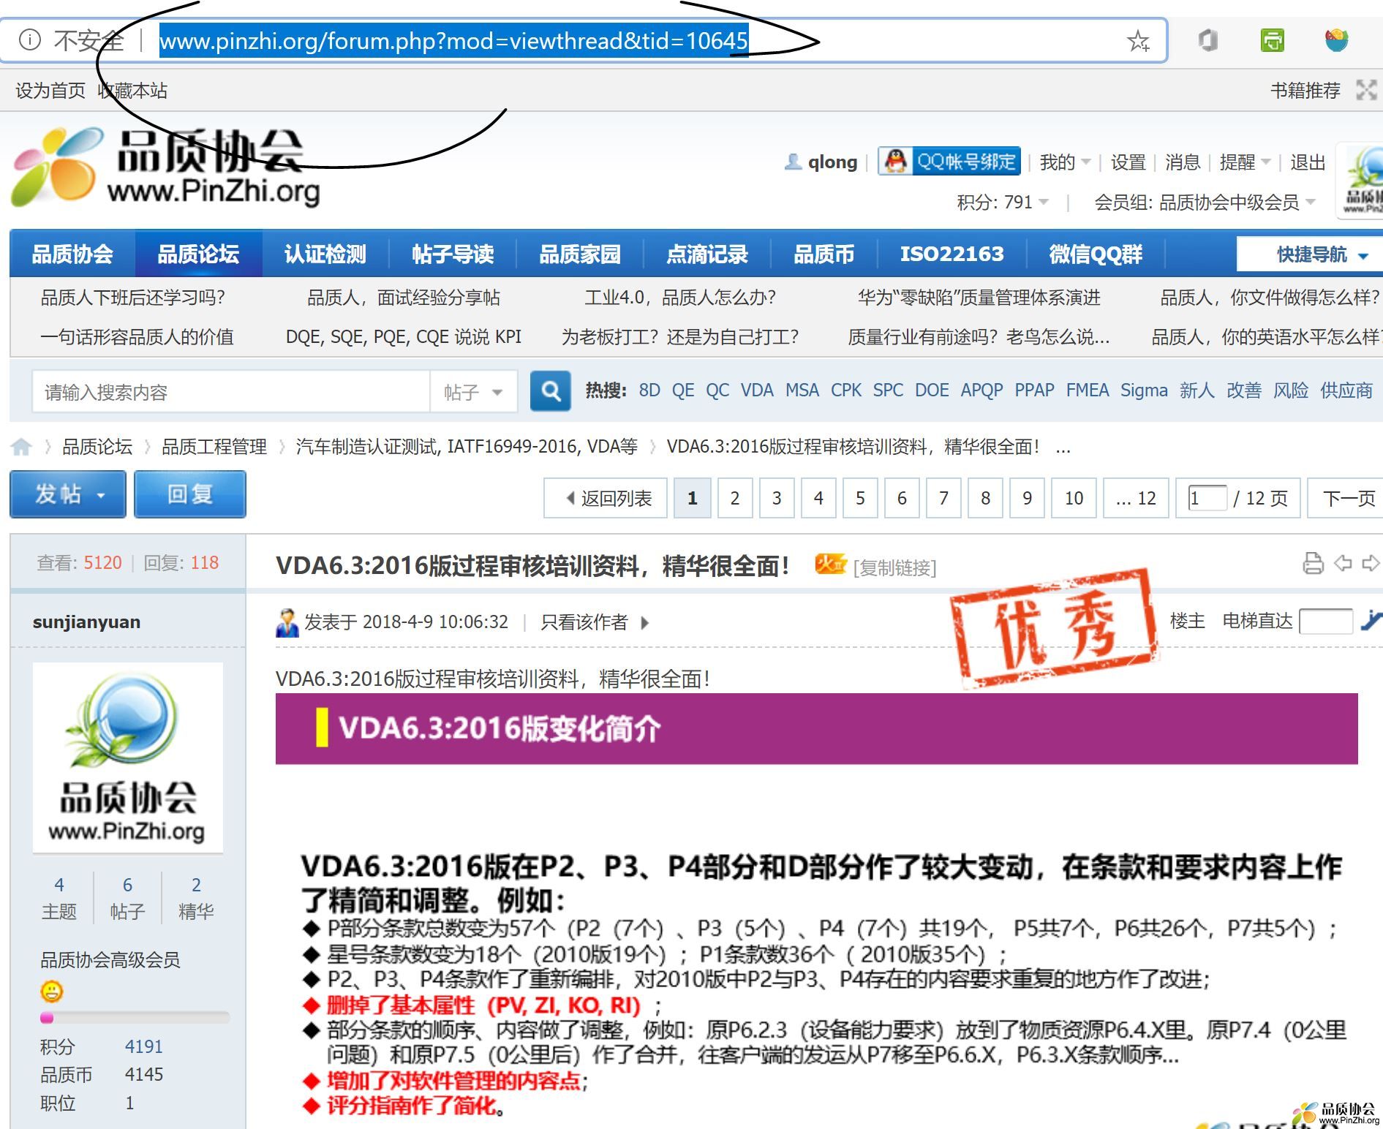The width and height of the screenshot is (1383, 1129).
Task: Go to page 12 of thread
Action: (x=1137, y=498)
